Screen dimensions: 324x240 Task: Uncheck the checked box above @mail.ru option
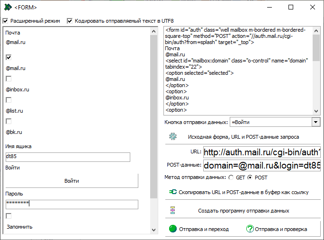coord(9,57)
